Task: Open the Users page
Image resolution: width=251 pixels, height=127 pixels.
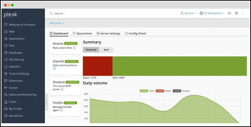Action: pos(10,102)
